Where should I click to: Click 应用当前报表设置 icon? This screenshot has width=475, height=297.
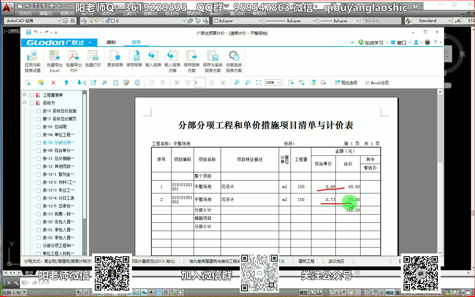pyautogui.click(x=32, y=61)
